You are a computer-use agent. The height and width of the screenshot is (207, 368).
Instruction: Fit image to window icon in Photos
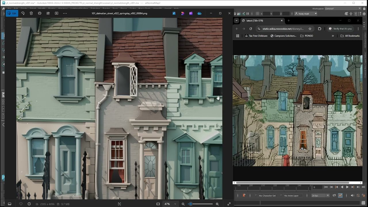point(158,204)
